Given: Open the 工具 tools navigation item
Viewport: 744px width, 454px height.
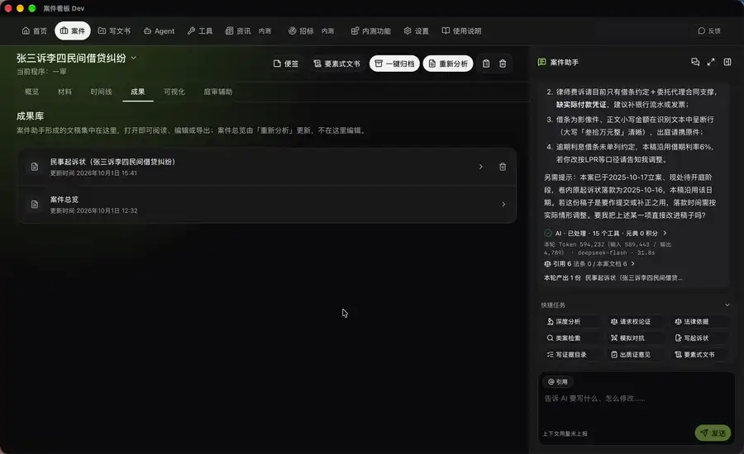Looking at the screenshot, I should point(200,31).
